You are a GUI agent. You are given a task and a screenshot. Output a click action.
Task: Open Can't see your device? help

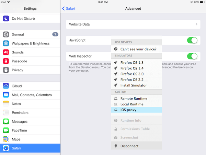(x=136, y=49)
